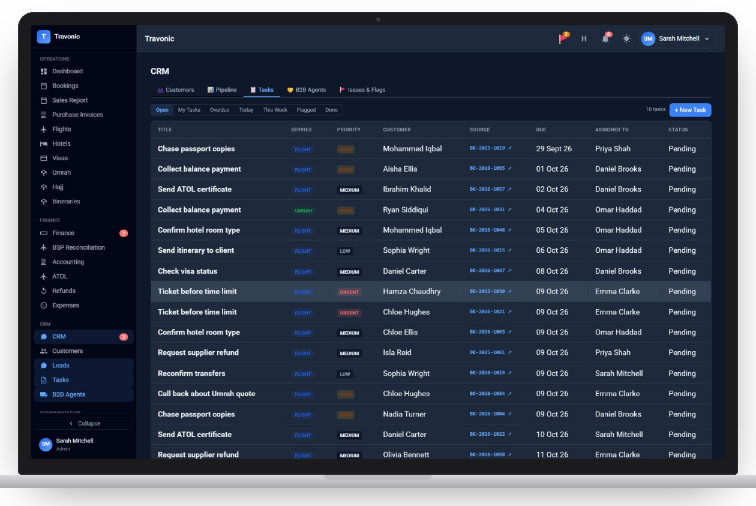Screen dimensions: 756x506
Task: Open source link BK-2025-1019
Action: click(490, 148)
